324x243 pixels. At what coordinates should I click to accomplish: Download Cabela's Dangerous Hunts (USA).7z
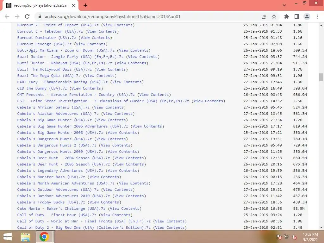pos(54,139)
